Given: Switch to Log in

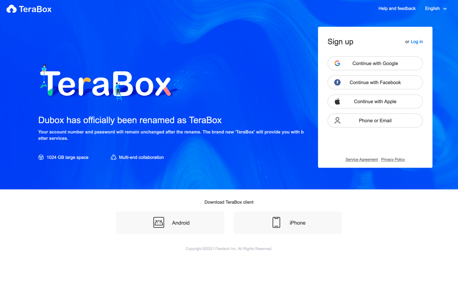Looking at the screenshot, I should coord(416,41).
